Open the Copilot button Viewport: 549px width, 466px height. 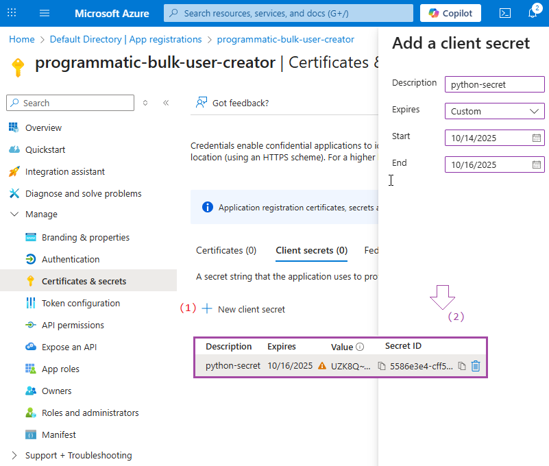pos(450,13)
